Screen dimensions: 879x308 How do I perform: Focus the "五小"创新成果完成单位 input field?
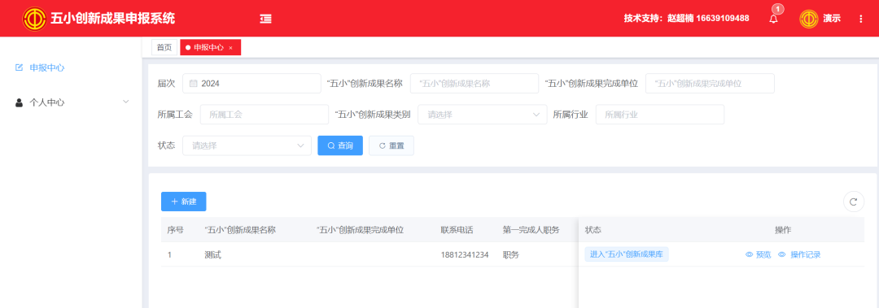point(710,84)
